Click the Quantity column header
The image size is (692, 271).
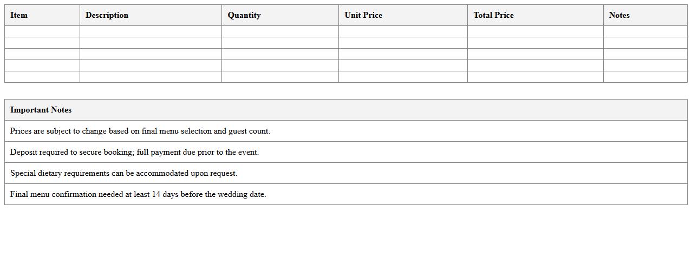coord(244,15)
